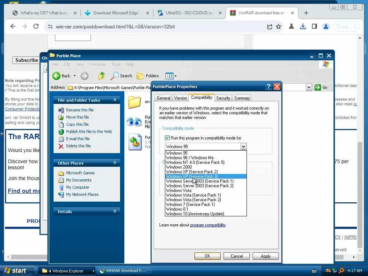Switch to the Security tab
The image size is (368, 276).
(x=223, y=98)
